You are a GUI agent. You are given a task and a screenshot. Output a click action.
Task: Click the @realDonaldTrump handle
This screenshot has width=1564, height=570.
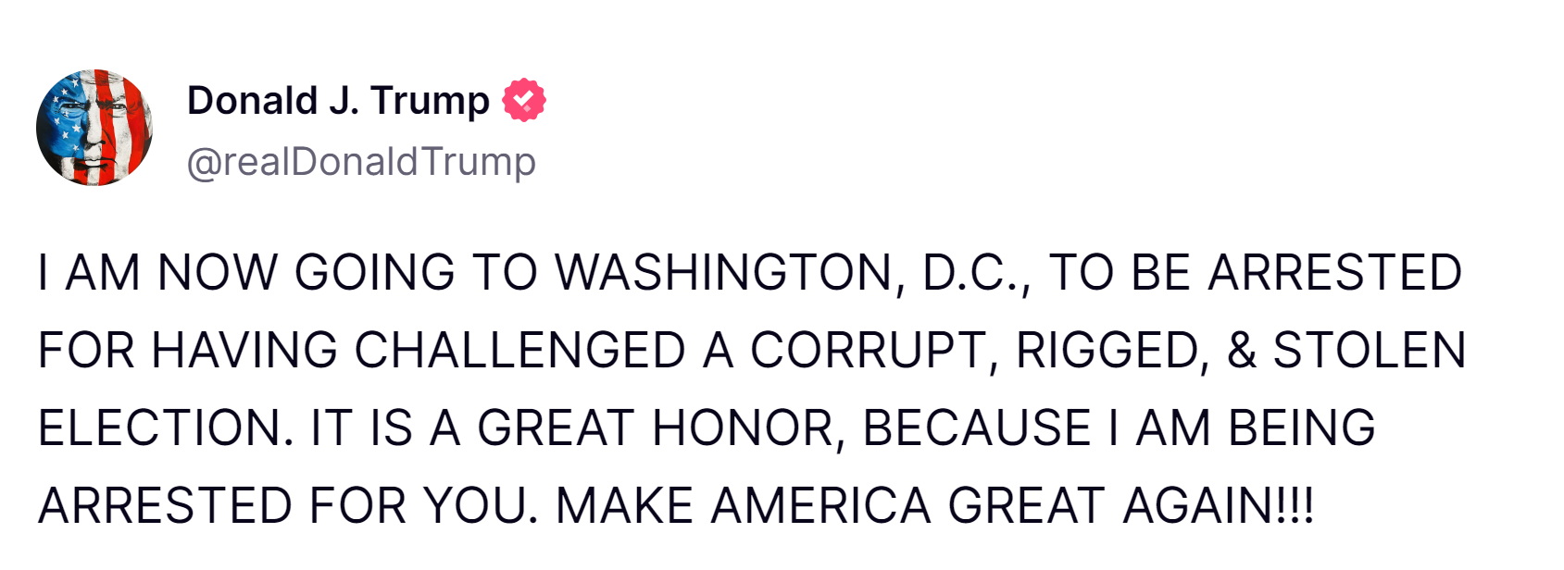pyautogui.click(x=361, y=162)
